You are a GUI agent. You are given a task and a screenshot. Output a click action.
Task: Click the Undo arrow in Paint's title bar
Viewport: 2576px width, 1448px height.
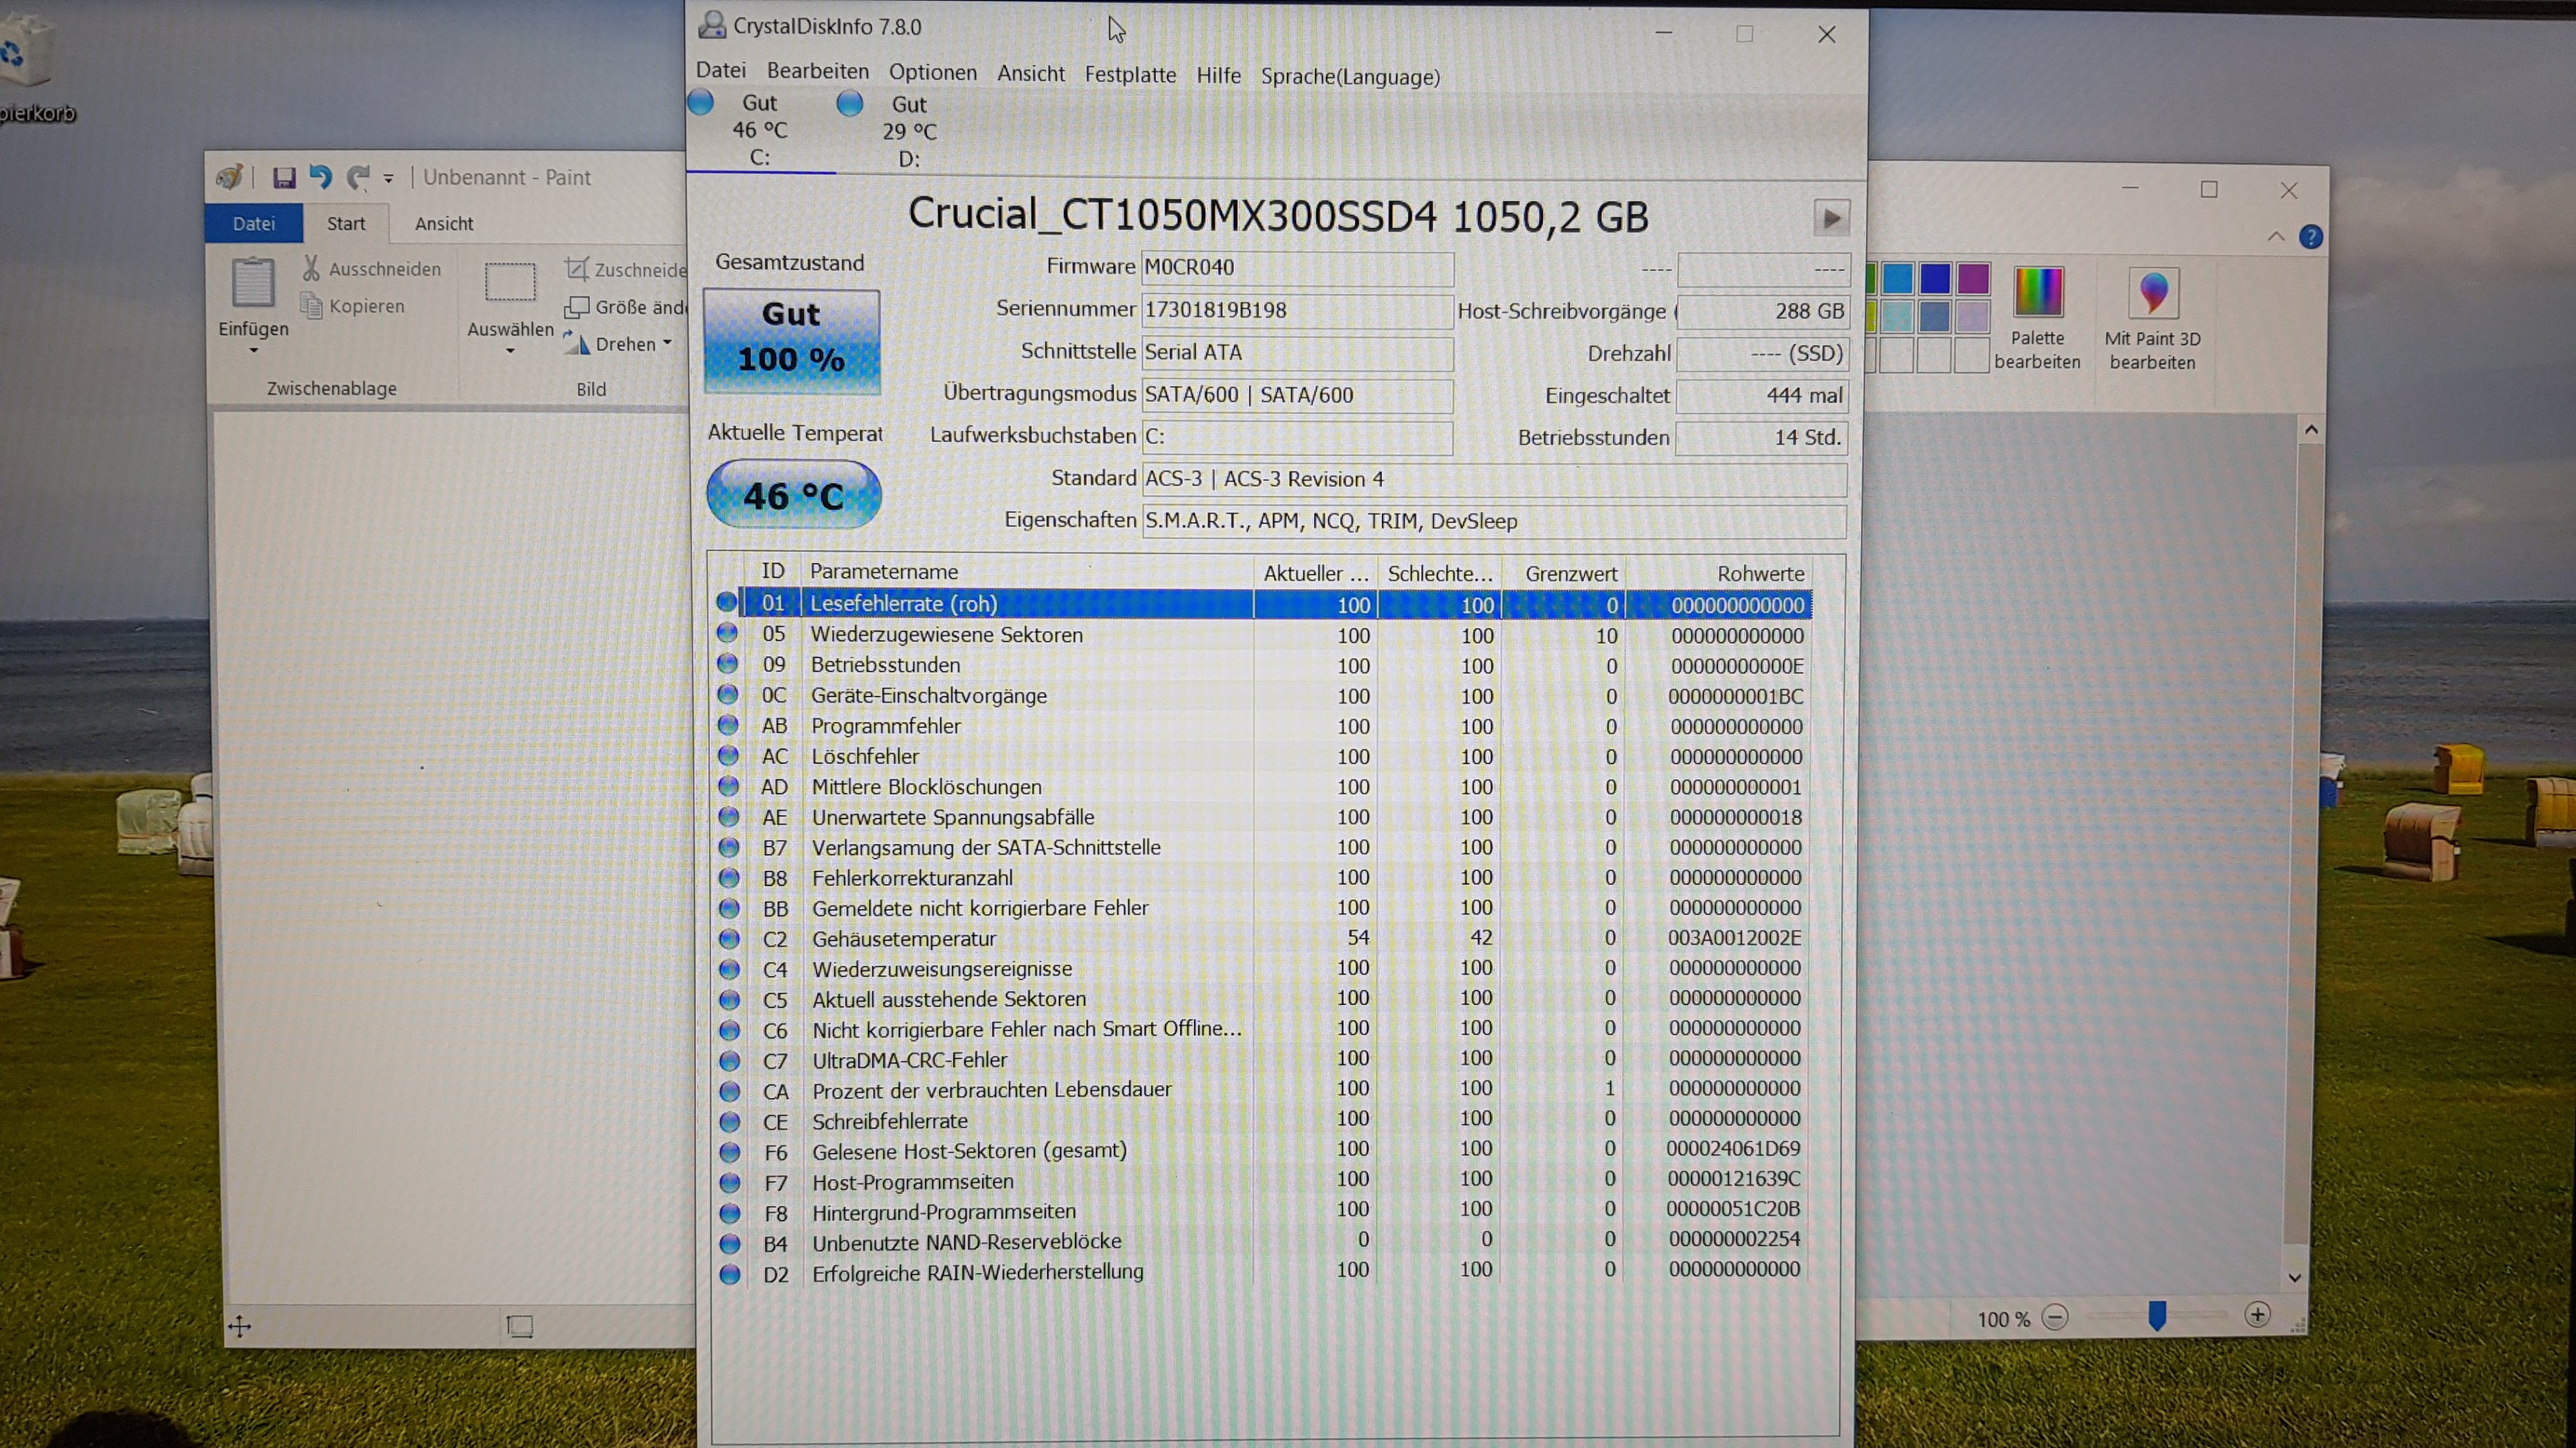tap(320, 177)
